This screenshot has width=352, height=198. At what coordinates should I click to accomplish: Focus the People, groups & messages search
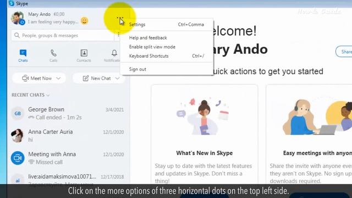coord(62,35)
